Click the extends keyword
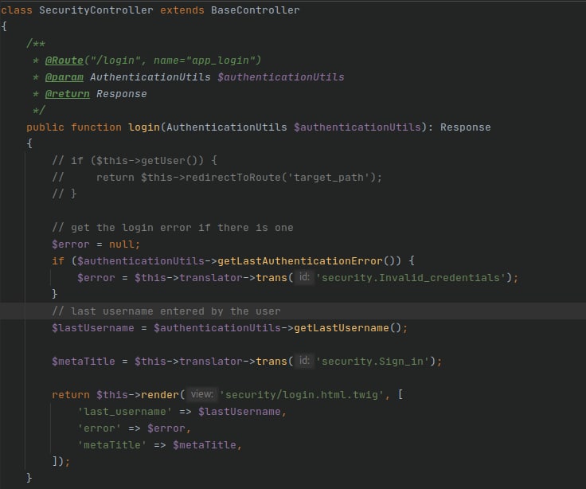This screenshot has width=586, height=489. coord(182,10)
